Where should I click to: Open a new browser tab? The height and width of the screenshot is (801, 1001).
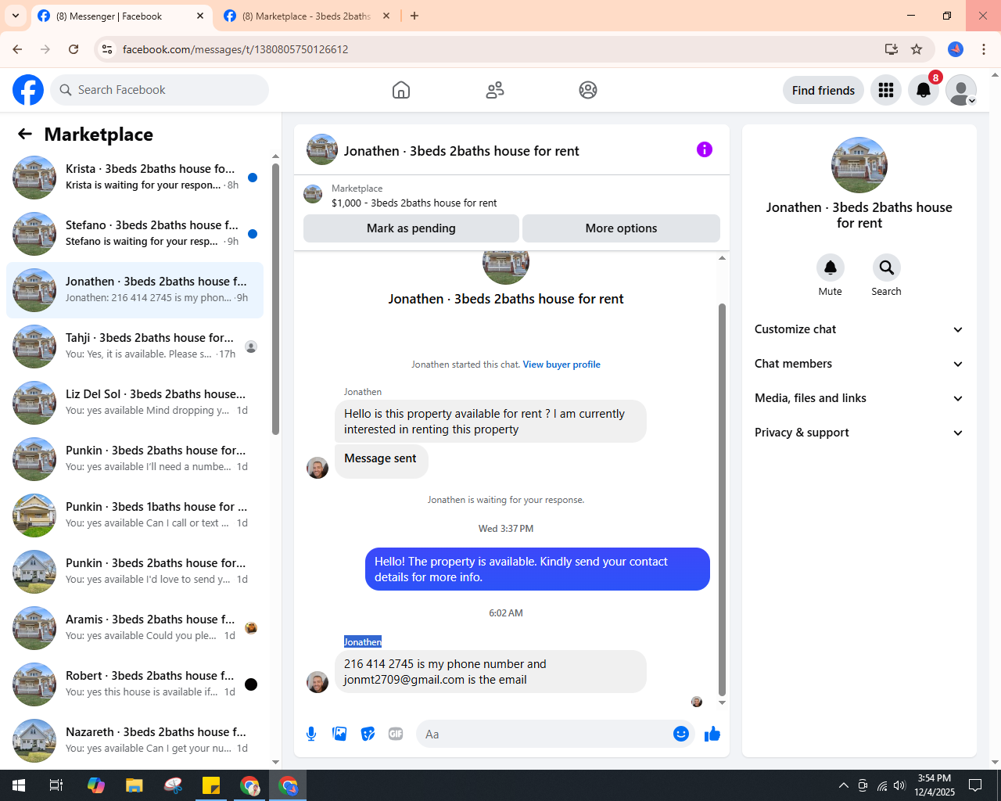coord(414,16)
